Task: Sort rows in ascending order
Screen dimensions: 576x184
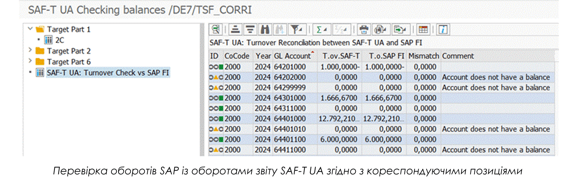Action: tap(235, 29)
